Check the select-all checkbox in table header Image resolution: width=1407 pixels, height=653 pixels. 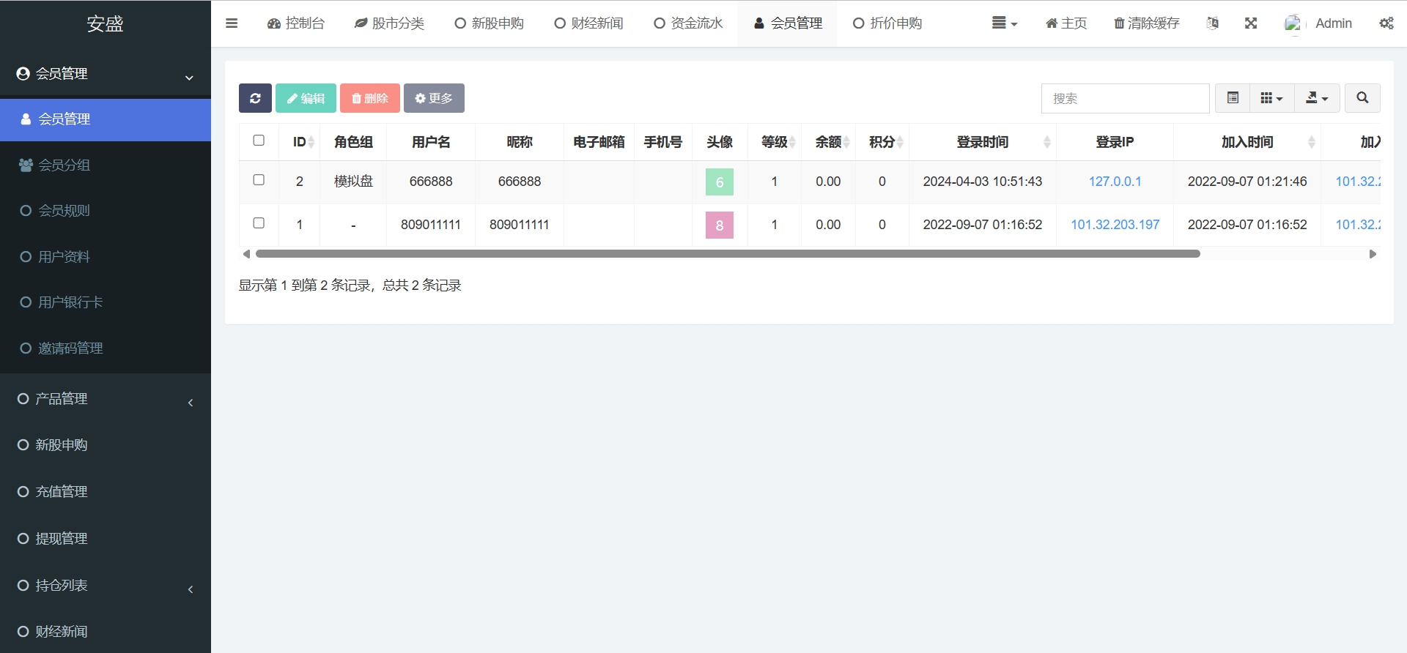(x=259, y=141)
